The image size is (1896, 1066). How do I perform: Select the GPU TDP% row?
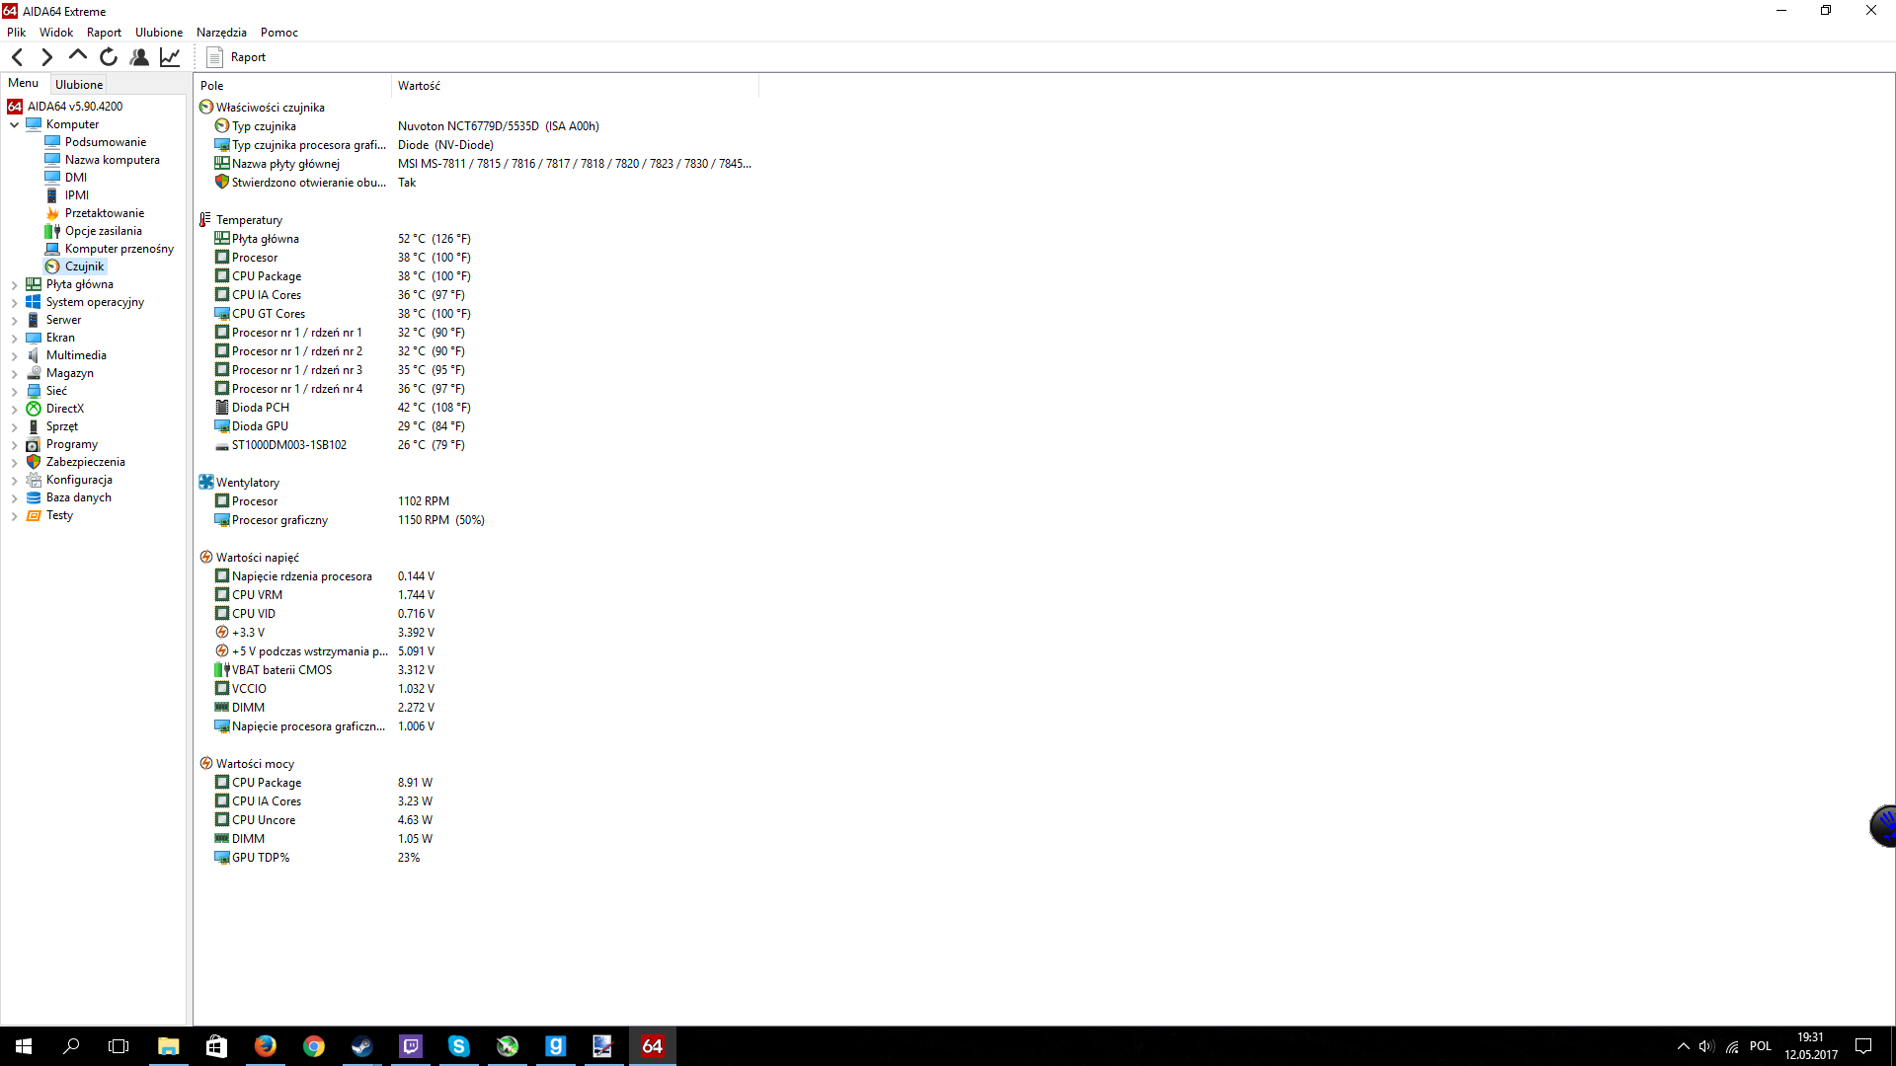click(317, 858)
